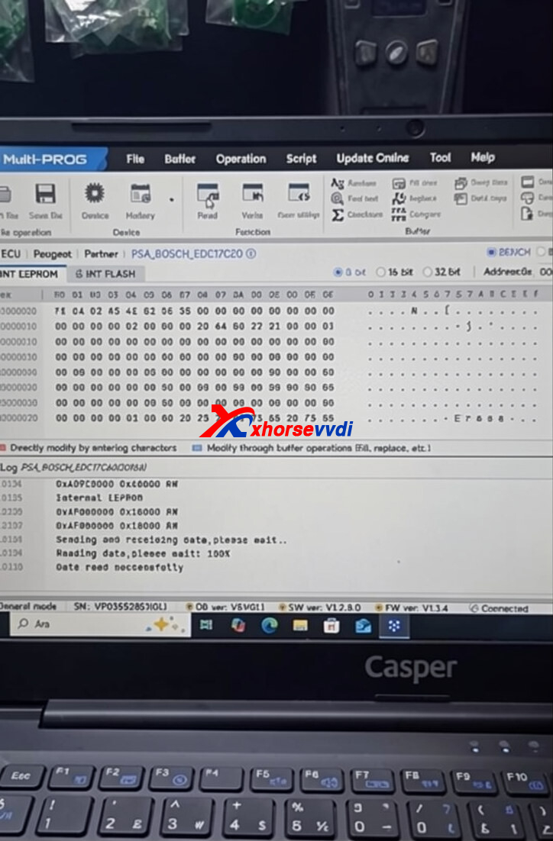The width and height of the screenshot is (553, 841).
Task: Open the Buffer menu
Action: tap(179, 159)
